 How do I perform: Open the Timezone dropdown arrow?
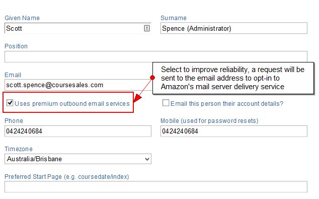tap(147, 159)
